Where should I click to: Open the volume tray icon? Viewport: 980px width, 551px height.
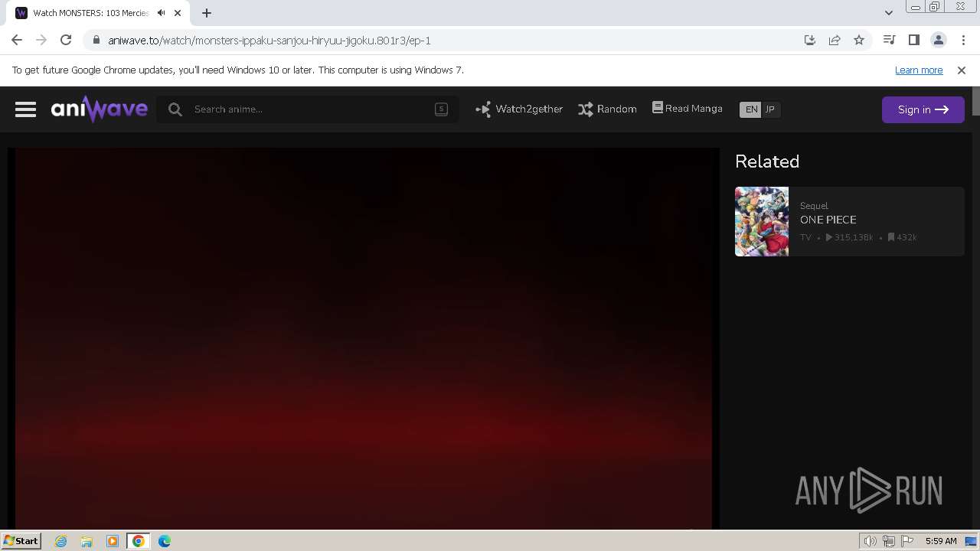tap(870, 541)
